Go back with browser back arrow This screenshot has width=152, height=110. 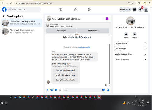[3, 3]
